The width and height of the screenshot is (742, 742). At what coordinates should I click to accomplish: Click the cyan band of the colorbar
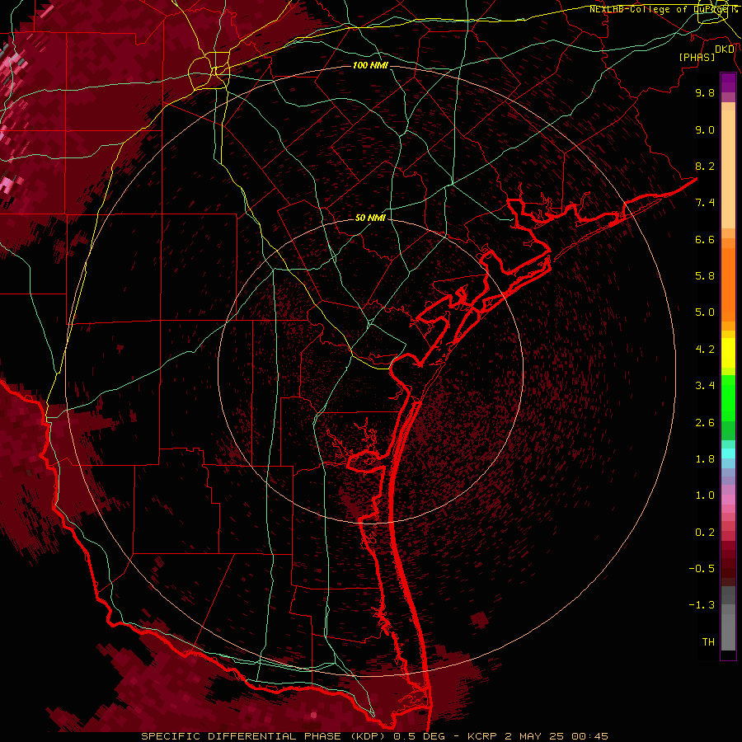[x=728, y=453]
